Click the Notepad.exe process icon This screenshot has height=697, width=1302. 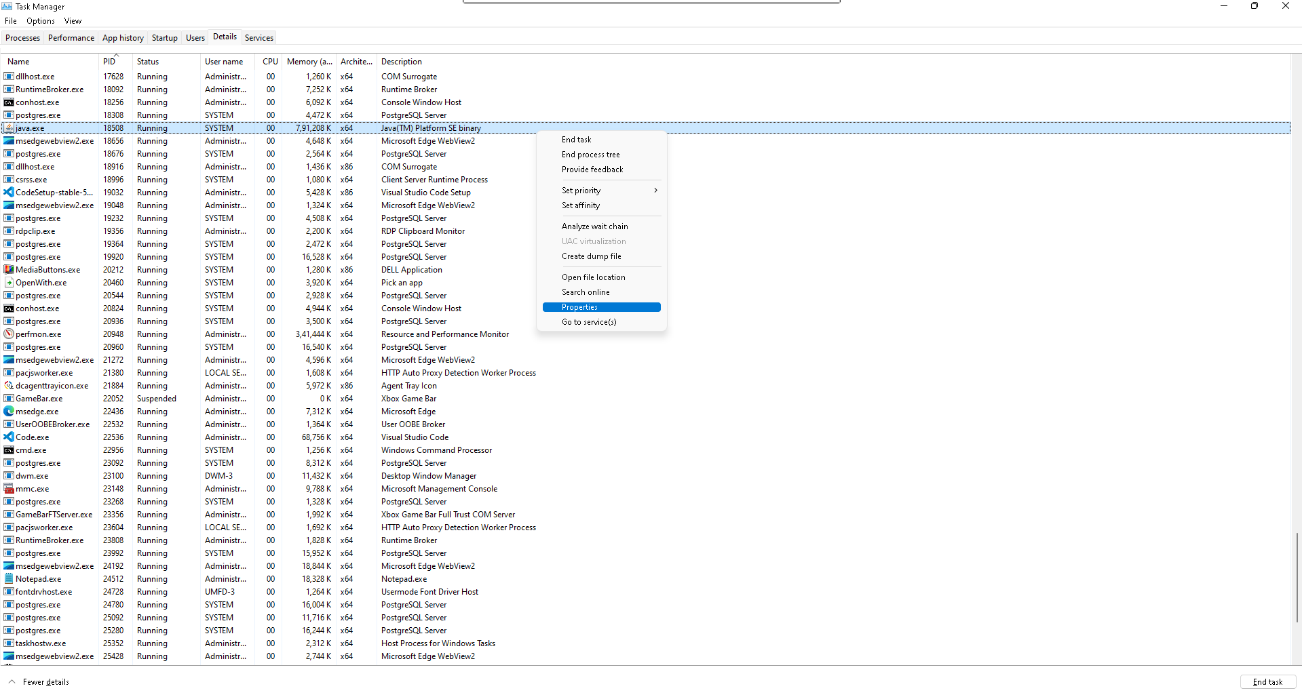pyautogui.click(x=9, y=579)
